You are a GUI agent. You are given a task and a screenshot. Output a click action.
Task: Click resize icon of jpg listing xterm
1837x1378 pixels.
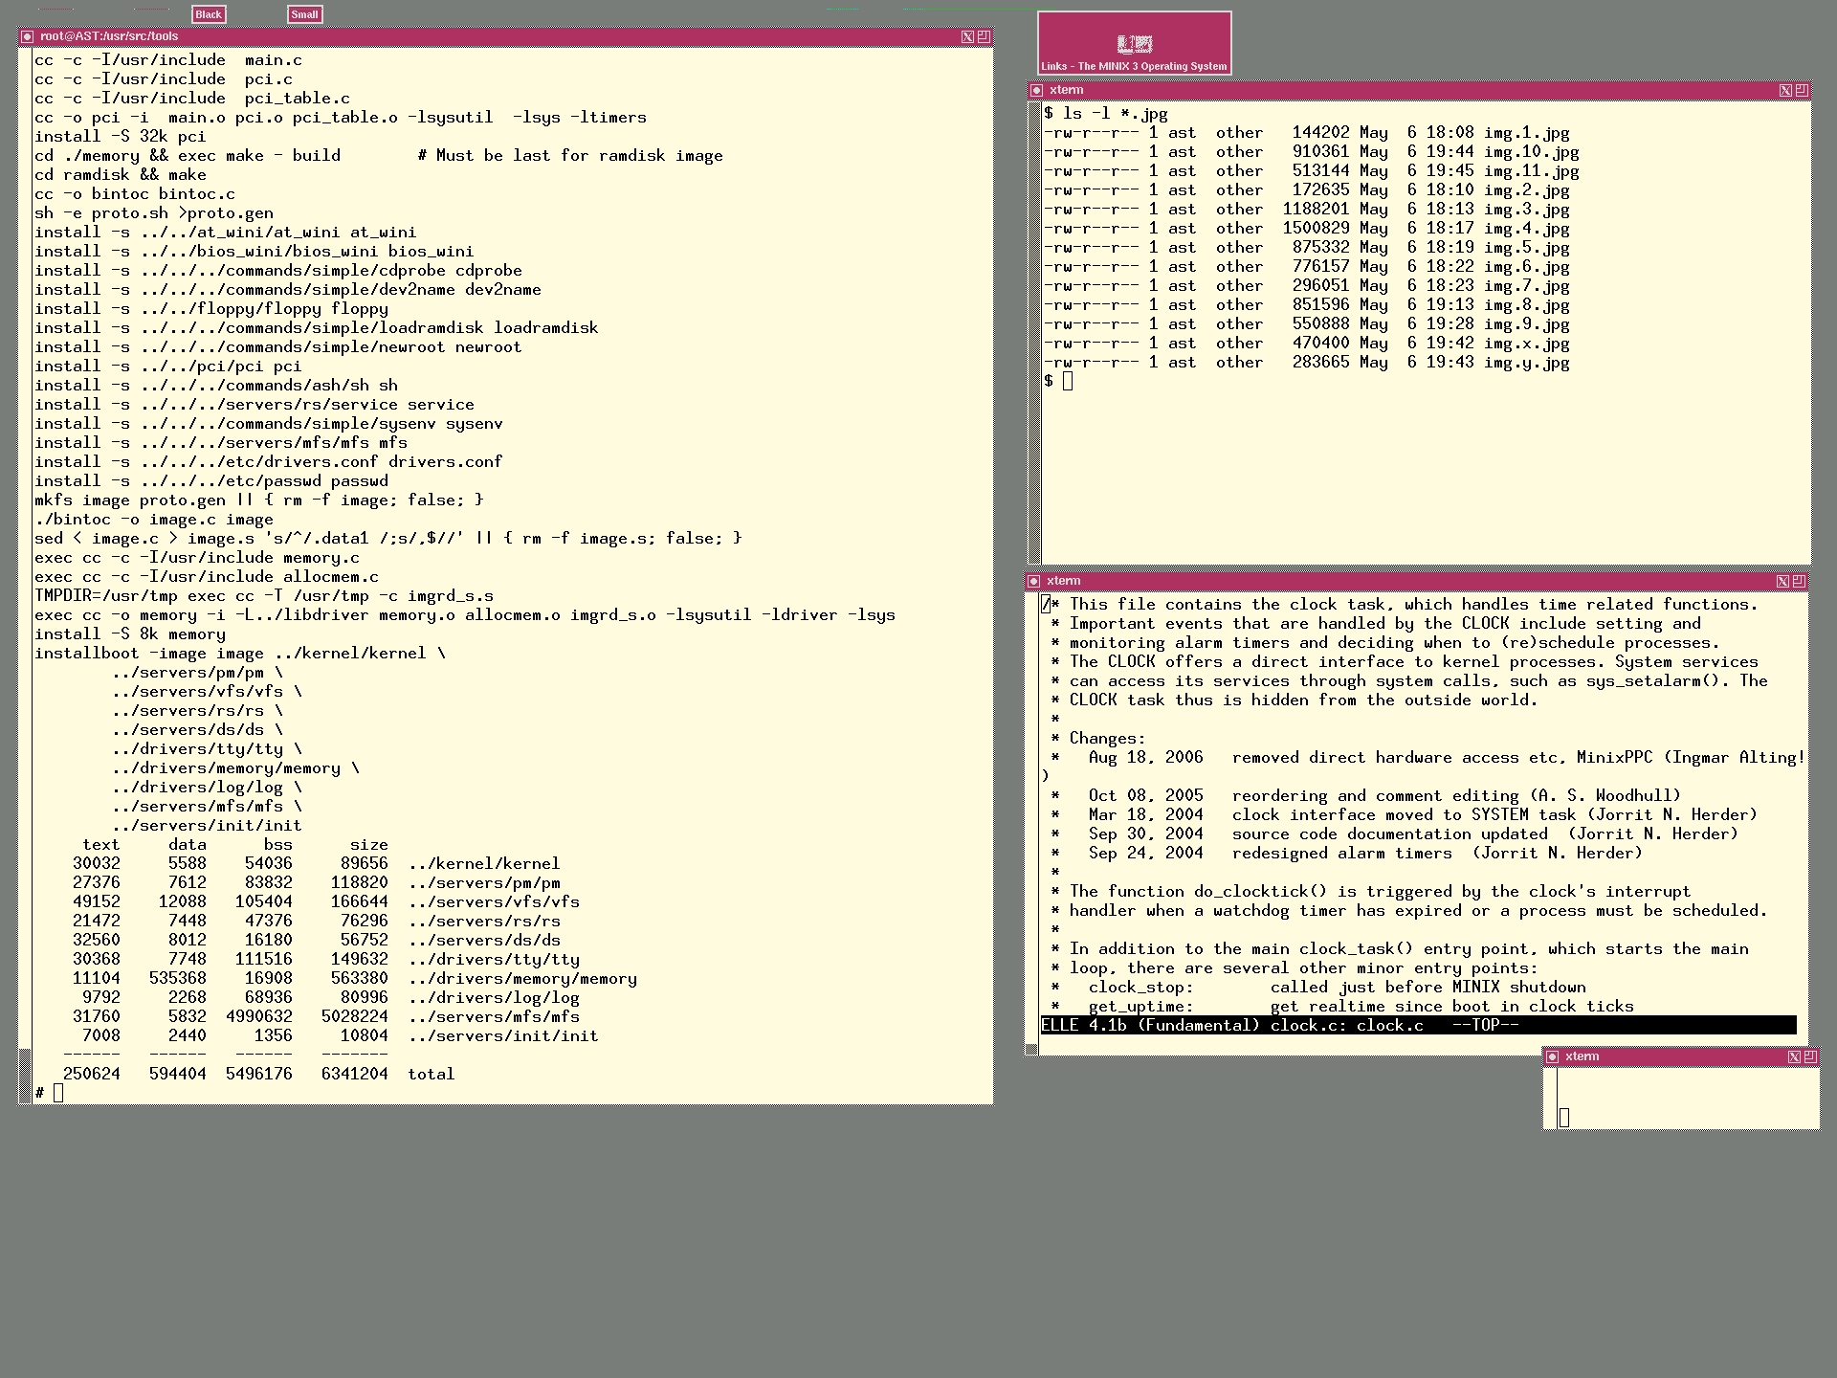pyautogui.click(x=1802, y=90)
